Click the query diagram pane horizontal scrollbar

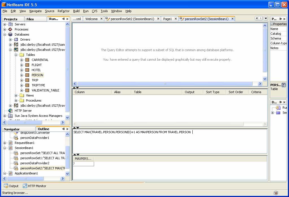pos(165,84)
